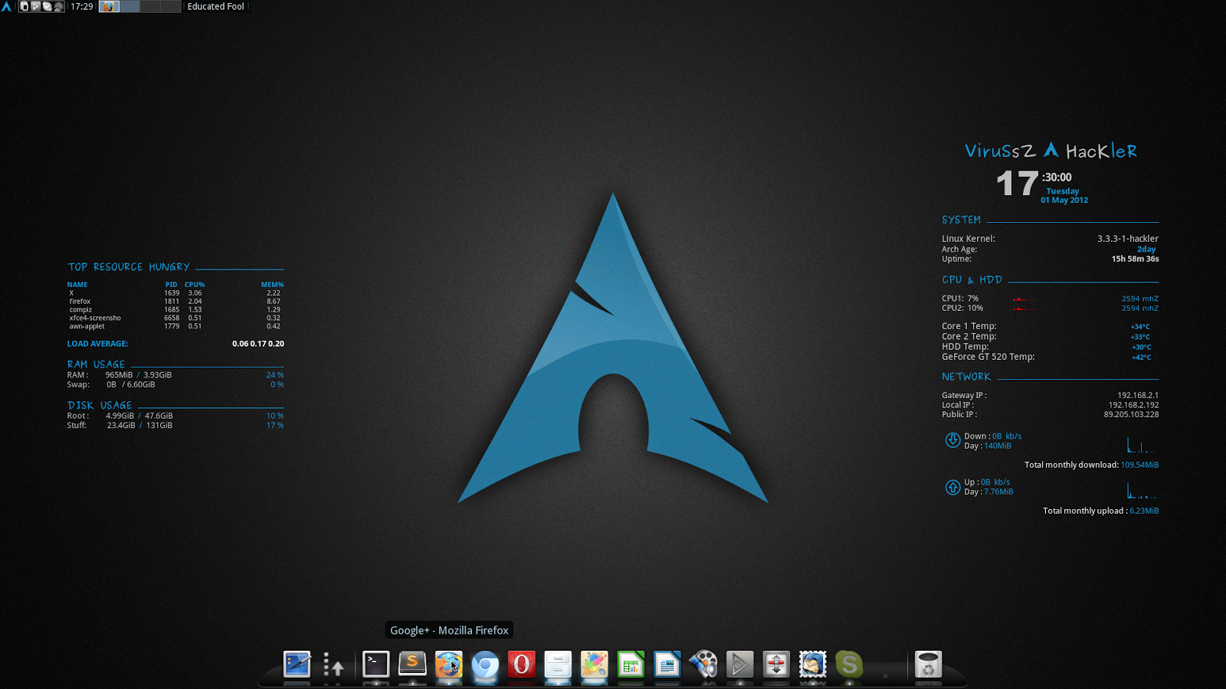
Task: Launch the paint splash graphics app
Action: pos(594,665)
